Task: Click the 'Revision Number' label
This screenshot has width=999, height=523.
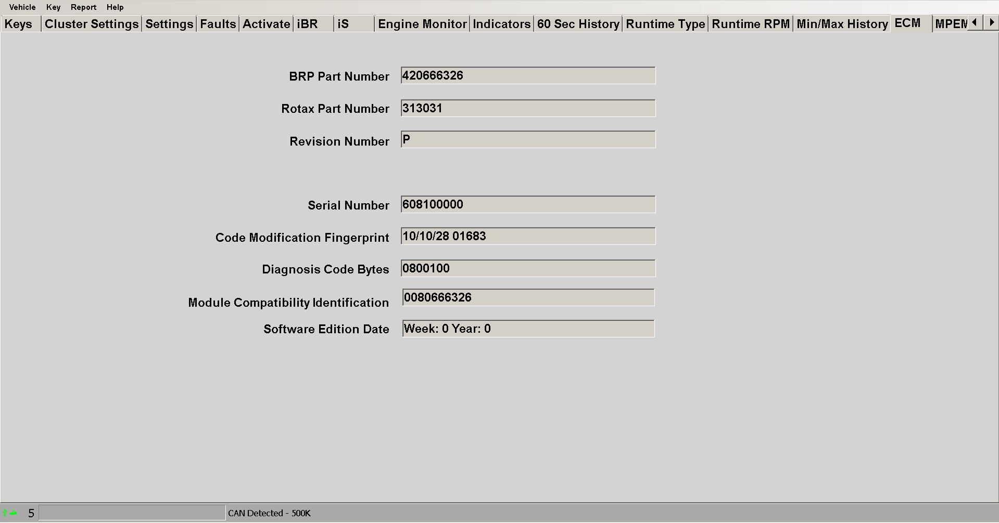Action: [x=339, y=141]
